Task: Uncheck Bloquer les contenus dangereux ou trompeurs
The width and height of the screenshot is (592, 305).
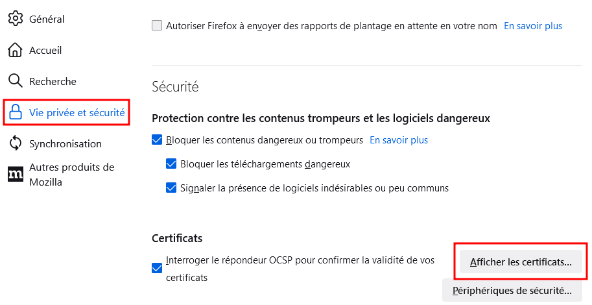Action: 157,140
